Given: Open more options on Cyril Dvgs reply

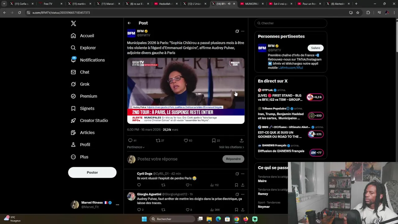Looking at the screenshot, I should pyautogui.click(x=243, y=174).
